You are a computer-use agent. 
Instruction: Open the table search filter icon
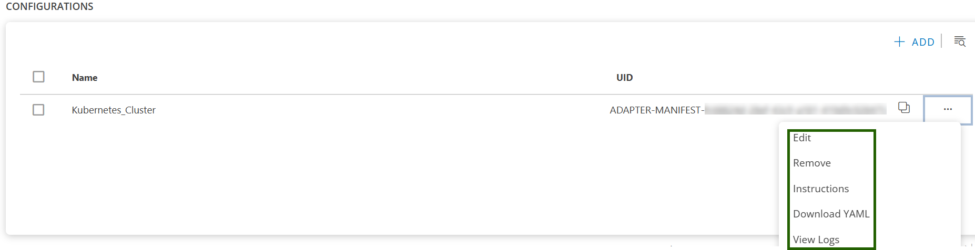(x=960, y=41)
